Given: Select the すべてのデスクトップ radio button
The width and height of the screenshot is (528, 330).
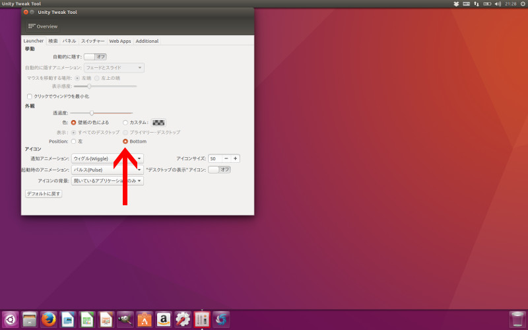Looking at the screenshot, I should [73, 133].
